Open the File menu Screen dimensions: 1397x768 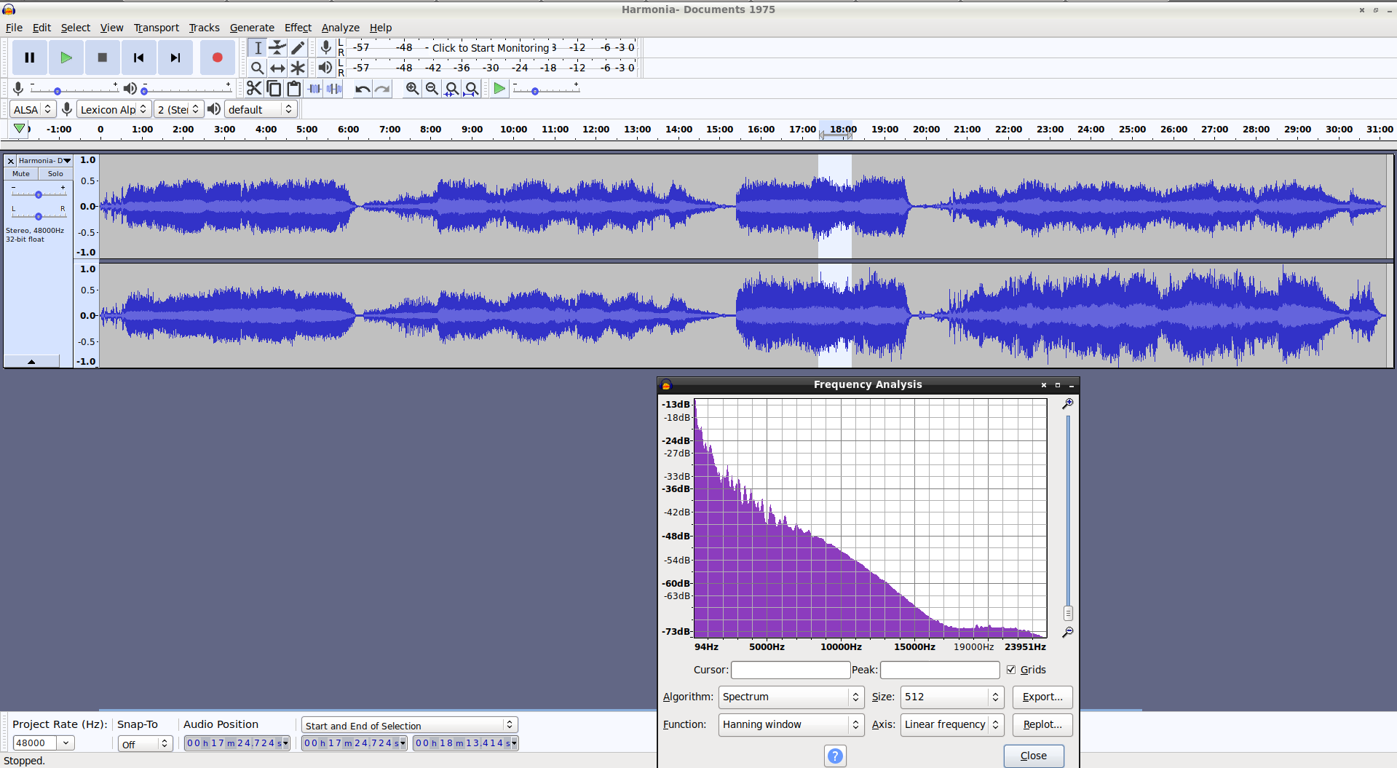tap(14, 28)
